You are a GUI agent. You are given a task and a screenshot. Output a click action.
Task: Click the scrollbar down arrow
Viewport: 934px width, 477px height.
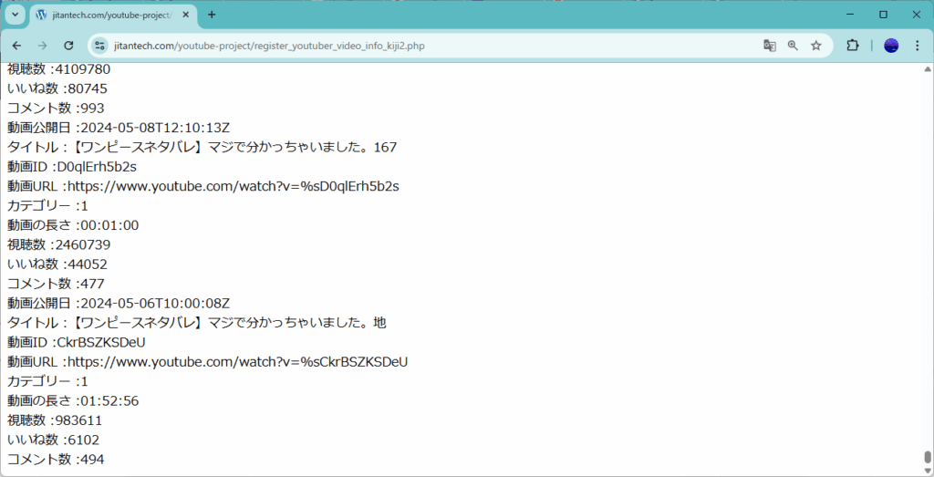pos(928,471)
